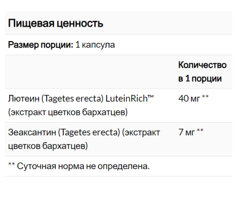Click the asterisks next to 40 мг
Screen dimensions: 241x201
pyautogui.click(x=205, y=97)
